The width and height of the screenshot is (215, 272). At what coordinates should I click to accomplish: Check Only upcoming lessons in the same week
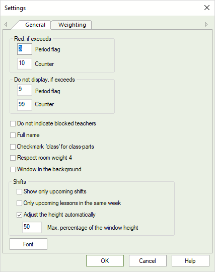19,203
